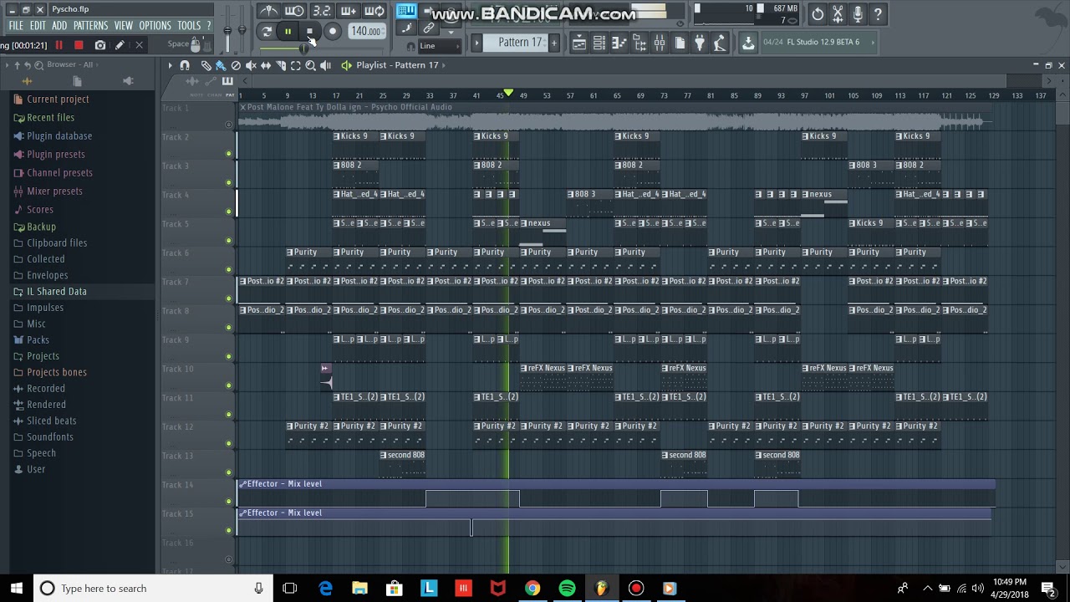Click the download content library icon
Image resolution: width=1070 pixels, height=602 pixels.
point(747,43)
